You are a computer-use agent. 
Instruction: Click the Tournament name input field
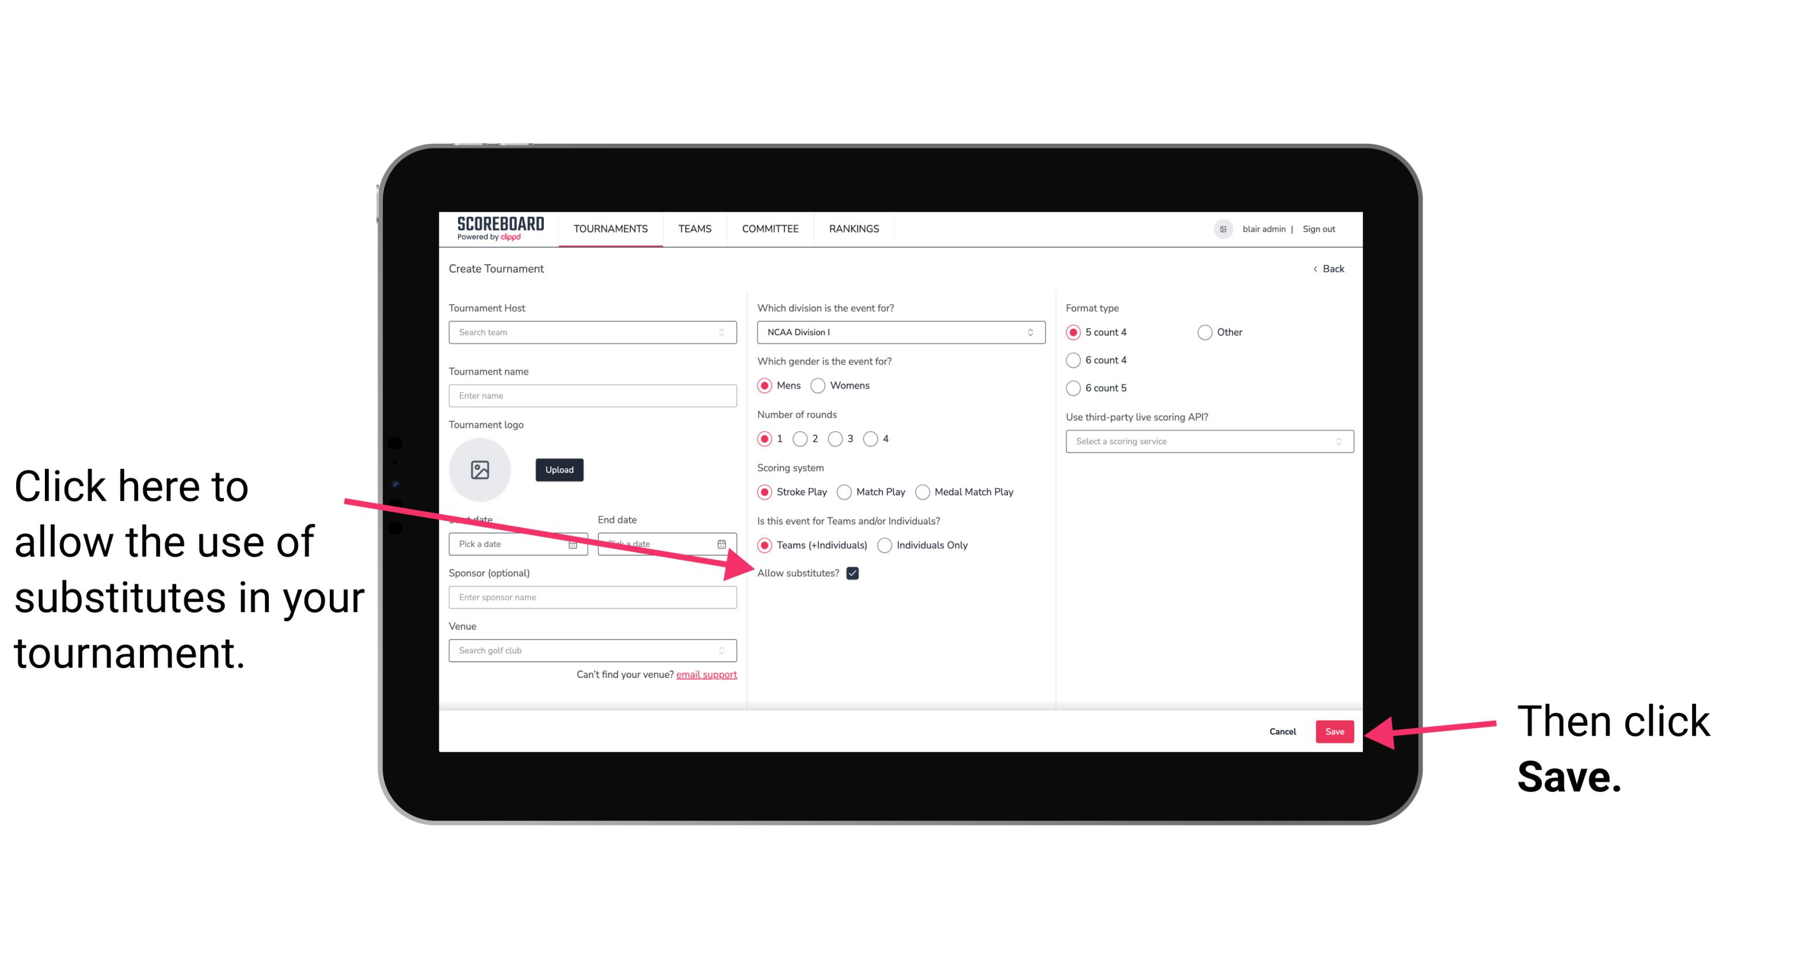point(592,396)
